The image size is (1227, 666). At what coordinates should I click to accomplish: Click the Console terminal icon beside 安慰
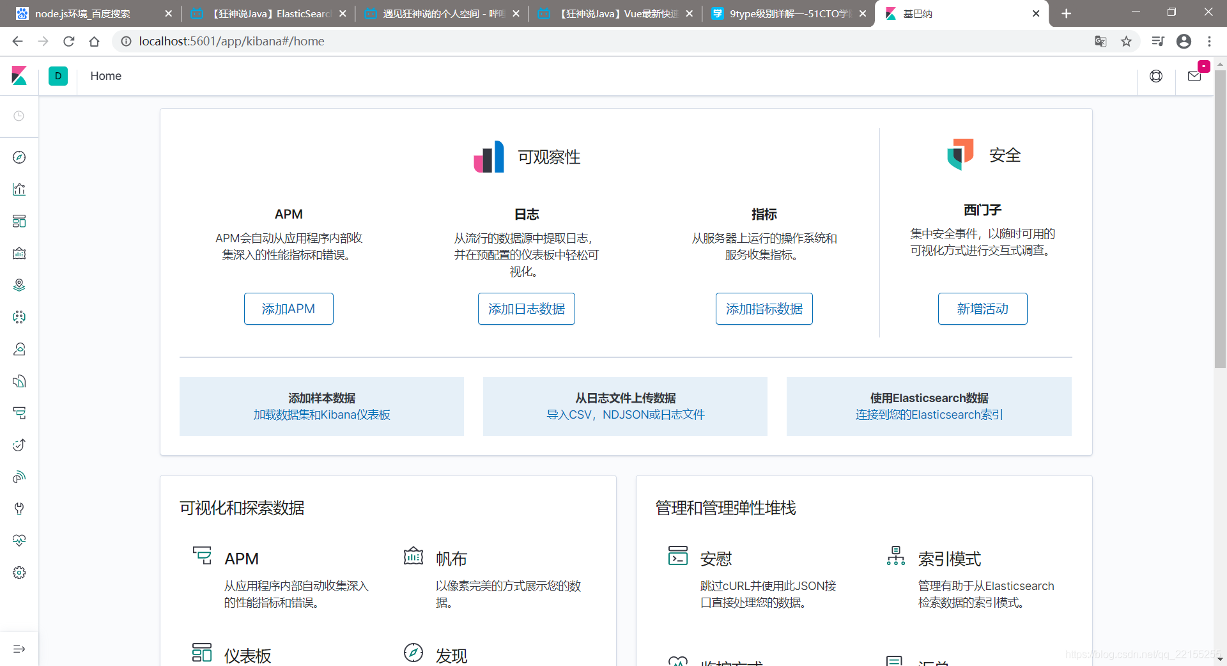pos(678,555)
